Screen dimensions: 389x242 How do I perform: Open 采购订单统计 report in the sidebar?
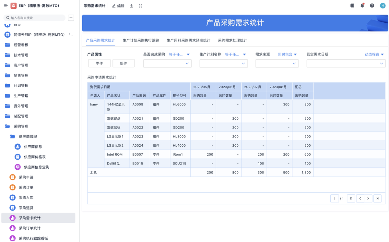click(x=29, y=228)
